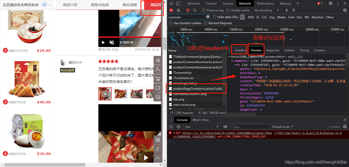Check the Blocked Requests checkbox
The height and width of the screenshot is (167, 349).
point(205,23)
